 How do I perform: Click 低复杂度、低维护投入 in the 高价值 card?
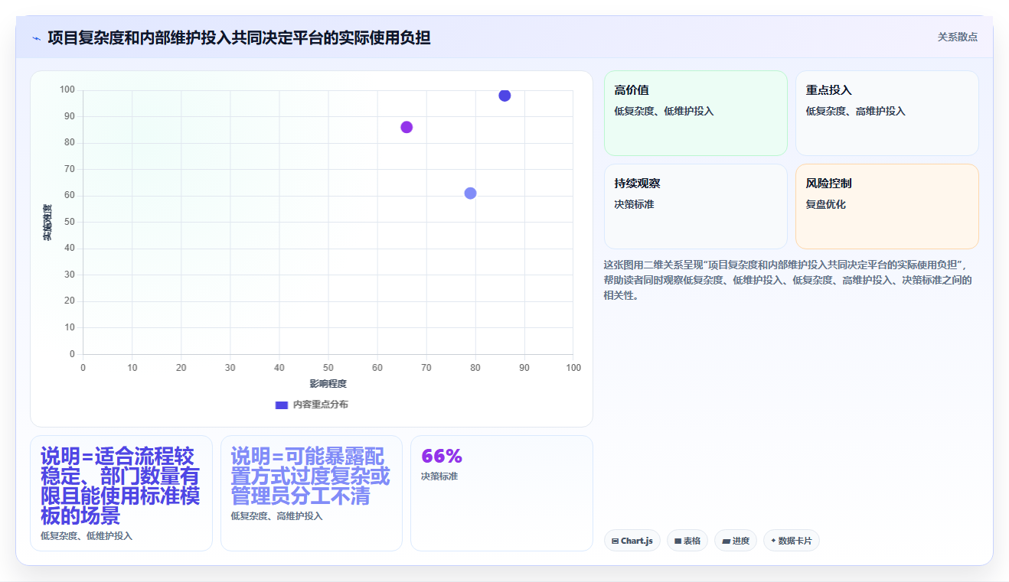click(x=664, y=111)
